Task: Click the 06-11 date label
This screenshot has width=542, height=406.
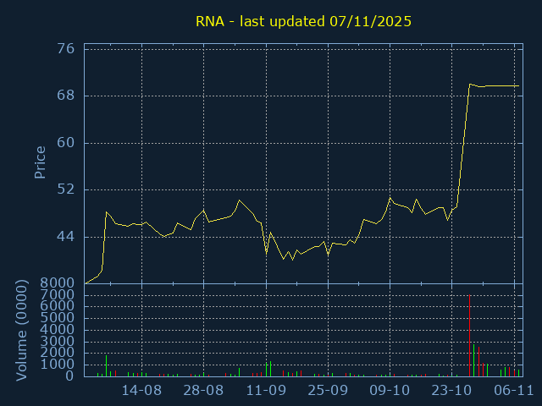Action: pyautogui.click(x=514, y=391)
